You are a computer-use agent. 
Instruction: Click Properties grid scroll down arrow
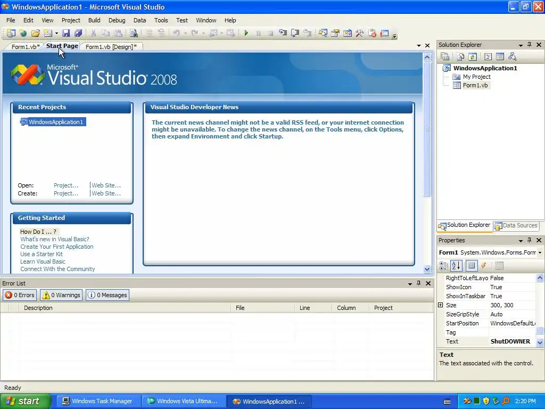tap(540, 342)
